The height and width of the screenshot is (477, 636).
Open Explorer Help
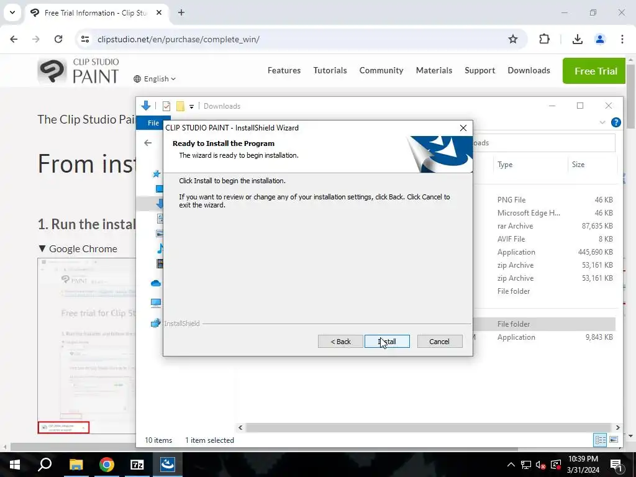616,122
